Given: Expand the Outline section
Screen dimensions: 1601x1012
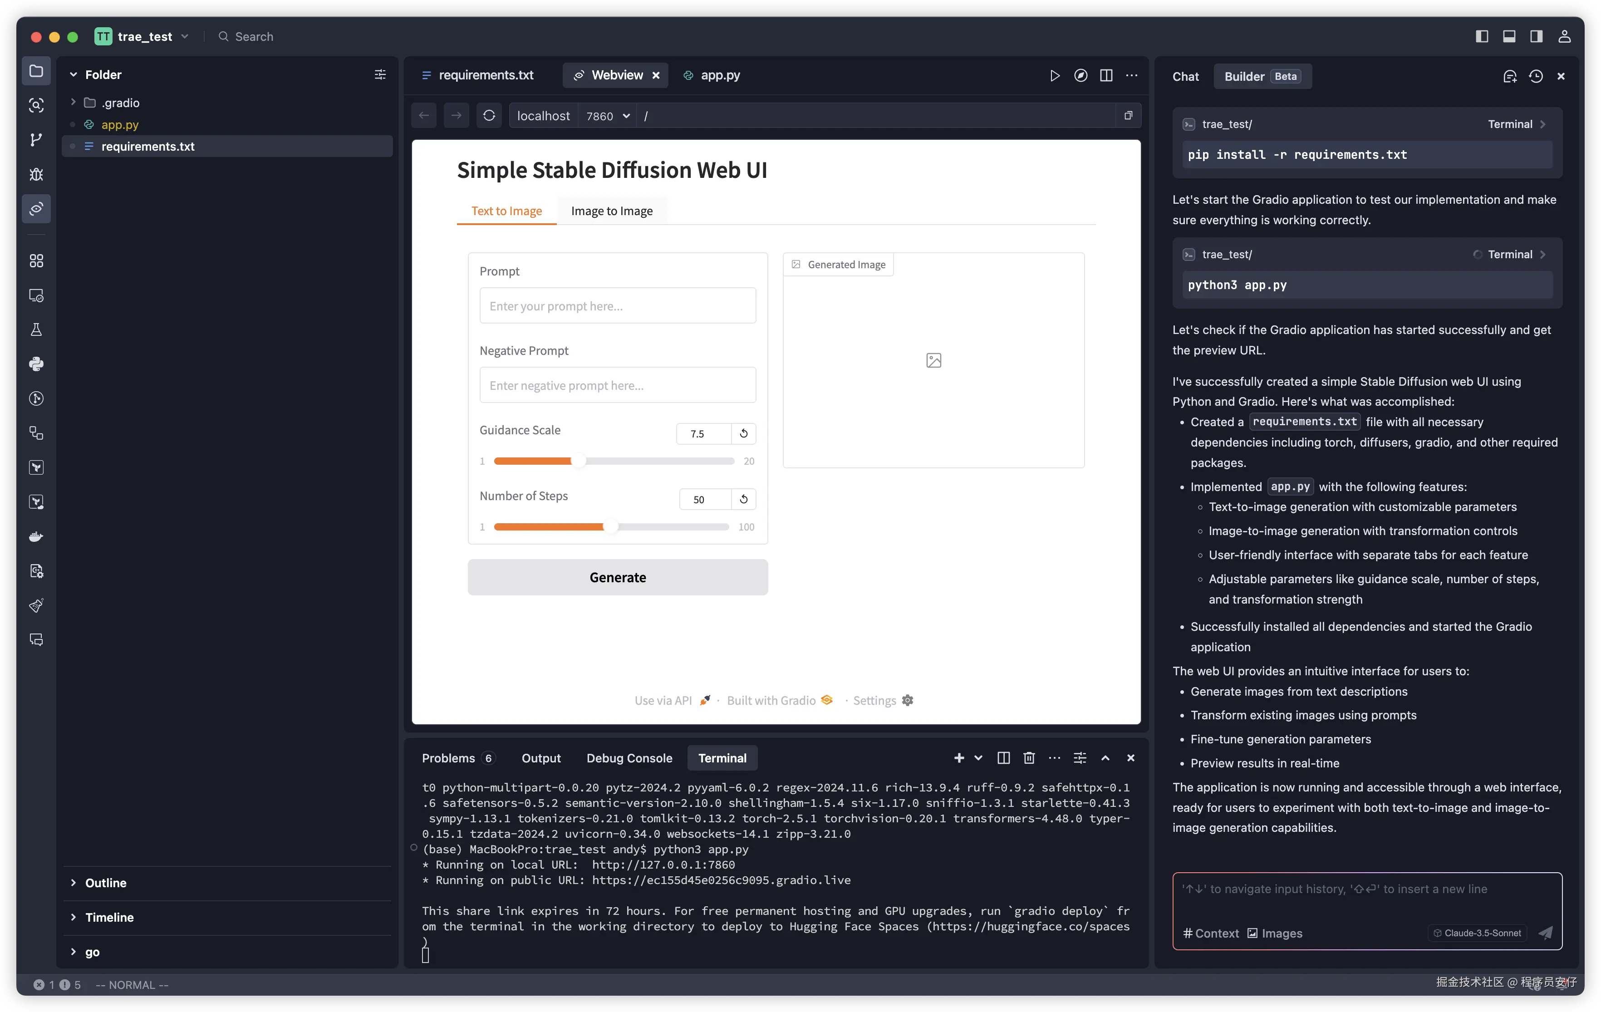Looking at the screenshot, I should pyautogui.click(x=105, y=882).
